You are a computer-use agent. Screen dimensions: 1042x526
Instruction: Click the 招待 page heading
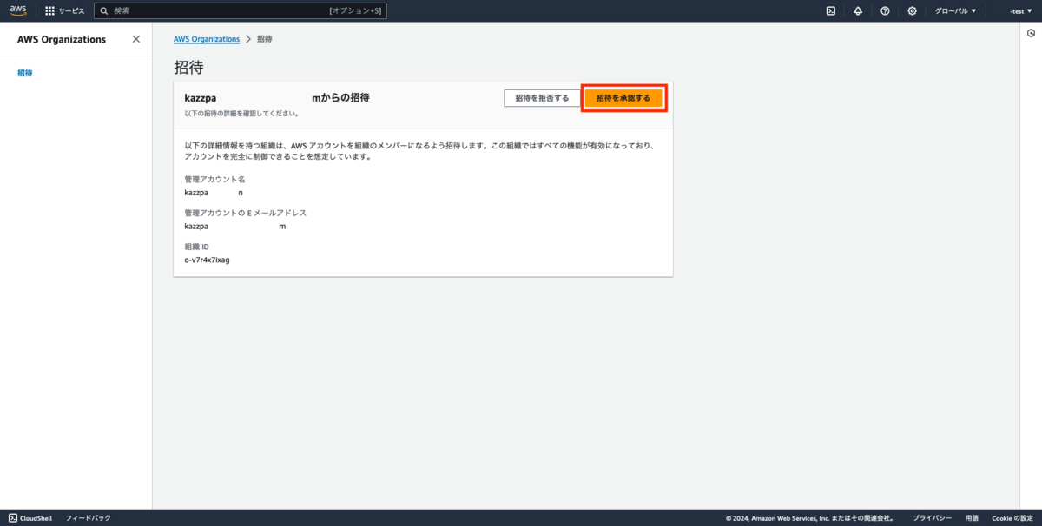tap(188, 67)
